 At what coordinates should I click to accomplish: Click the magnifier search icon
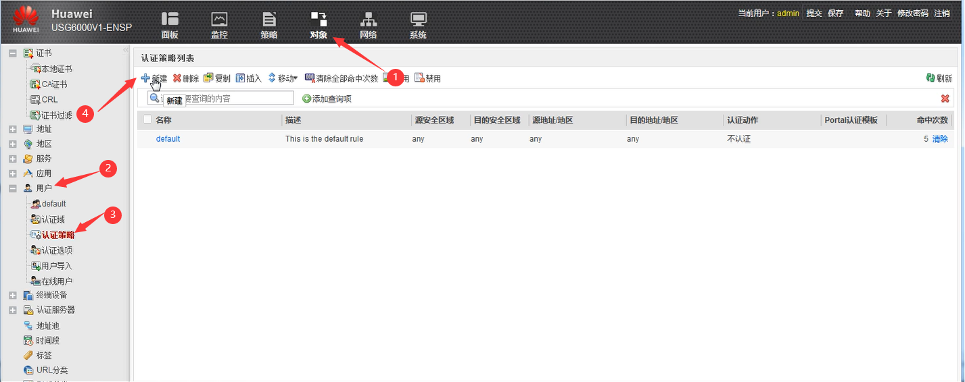pyautogui.click(x=154, y=98)
